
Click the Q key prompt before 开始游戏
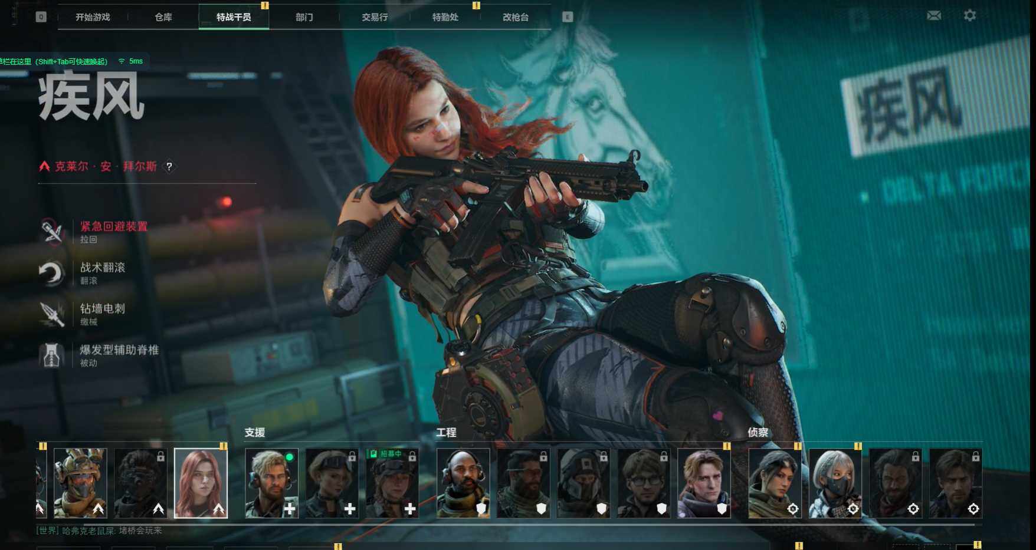41,17
